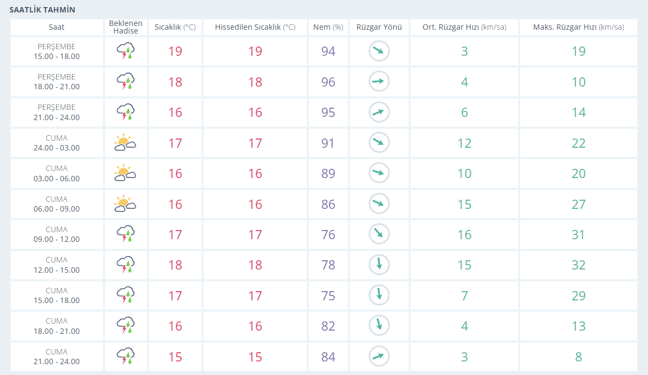Click wind direction arrow for Cuma 15.00 - 18.00
This screenshot has height=375, width=648.
click(x=379, y=295)
